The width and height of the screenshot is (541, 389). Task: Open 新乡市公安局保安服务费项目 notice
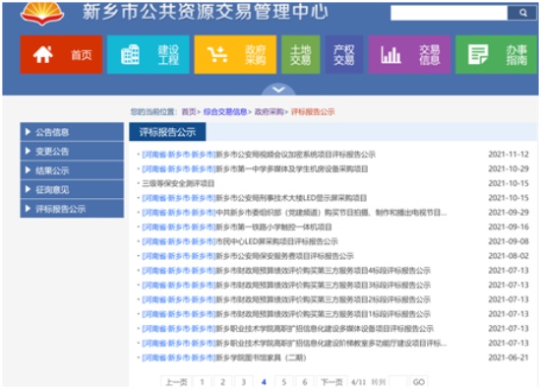pos(248,256)
